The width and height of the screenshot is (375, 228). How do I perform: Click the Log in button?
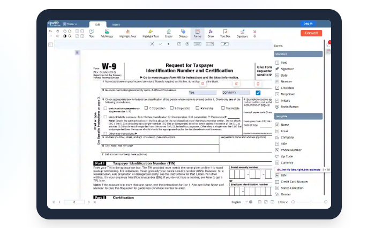coord(308,24)
